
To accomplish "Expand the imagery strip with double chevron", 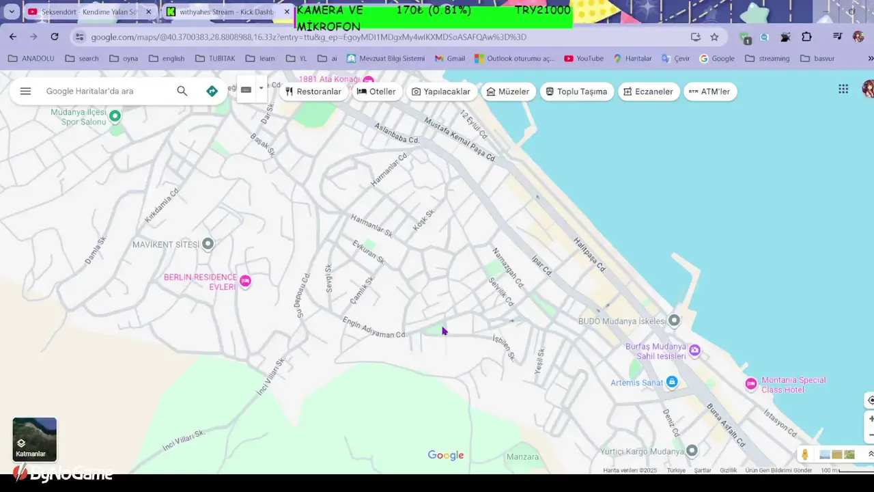I will point(870,454).
